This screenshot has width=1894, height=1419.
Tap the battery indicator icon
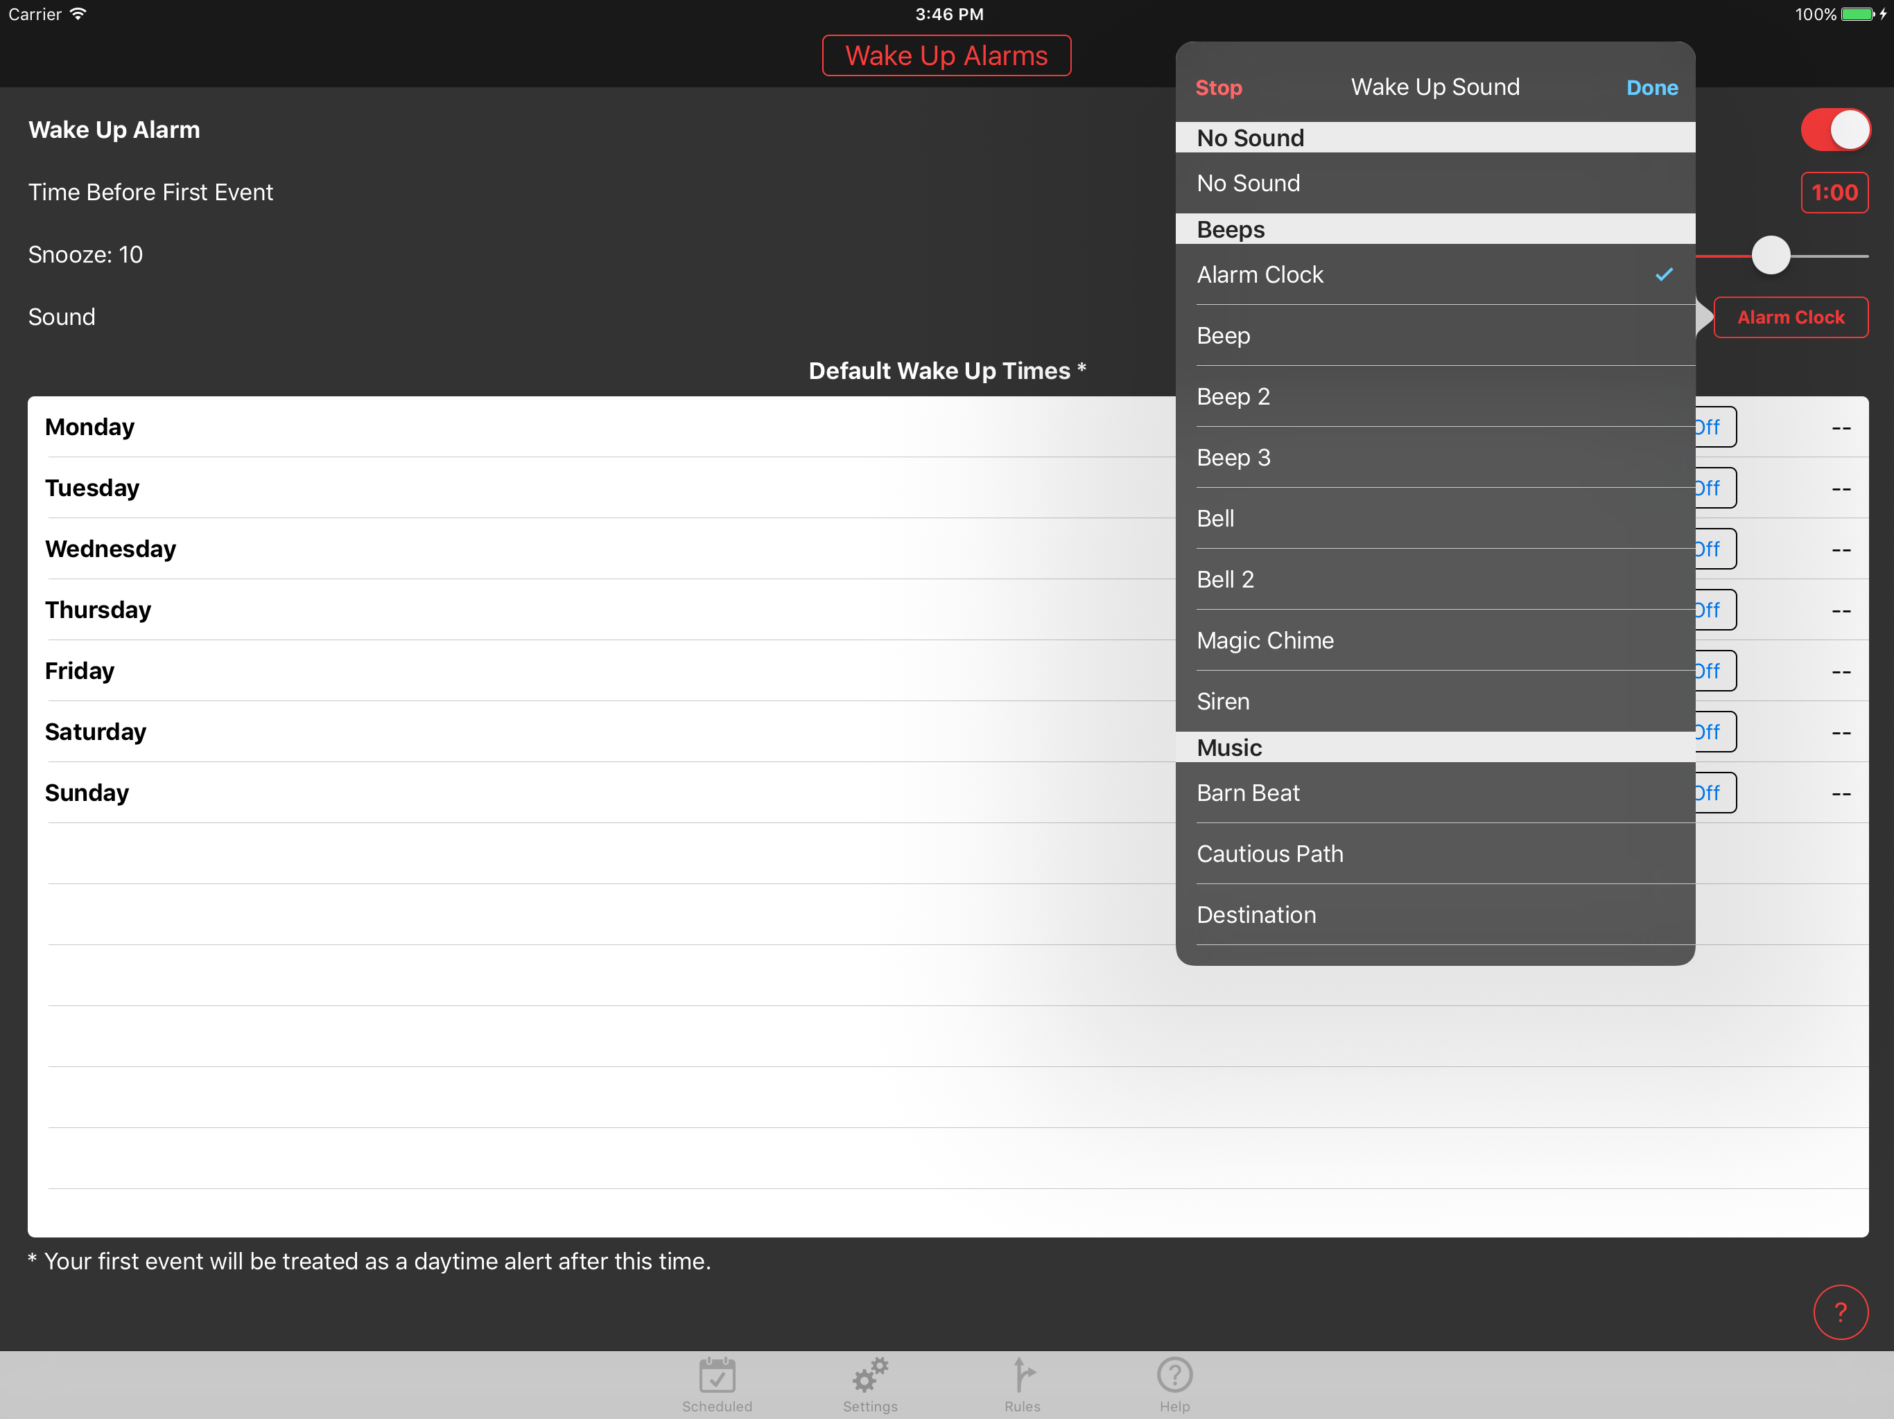point(1858,14)
